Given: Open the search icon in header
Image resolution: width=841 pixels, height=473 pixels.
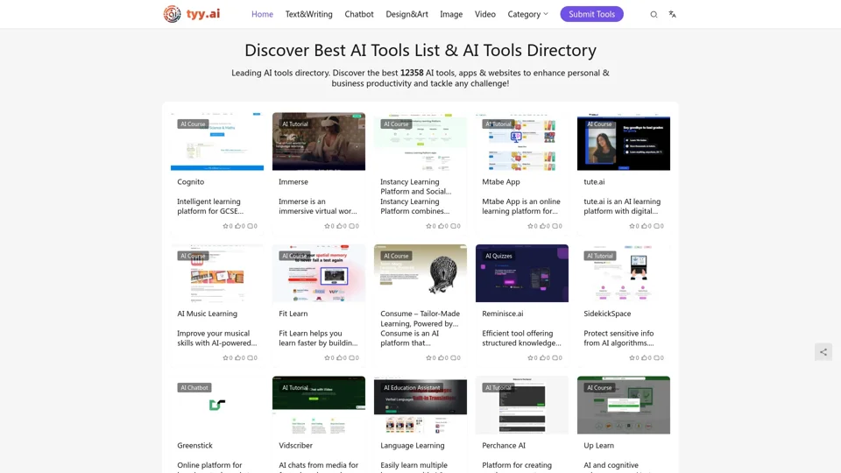Looking at the screenshot, I should click(654, 15).
